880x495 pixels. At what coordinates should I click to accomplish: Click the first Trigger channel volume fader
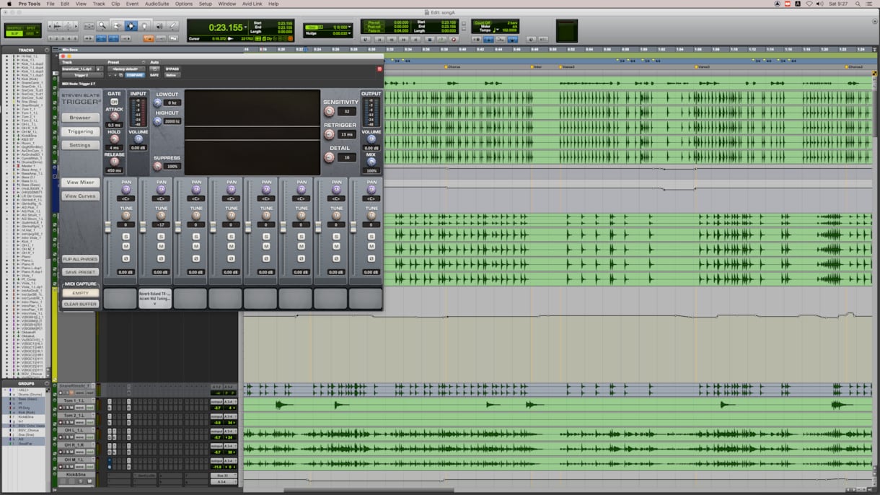pos(109,227)
